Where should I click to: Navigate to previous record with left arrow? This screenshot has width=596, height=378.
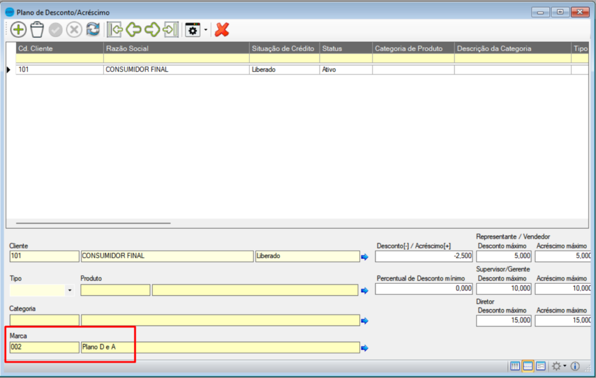coord(133,30)
